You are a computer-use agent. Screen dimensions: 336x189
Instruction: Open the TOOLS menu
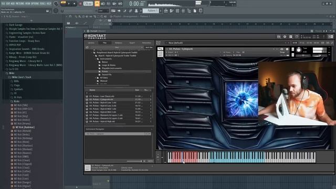43,4
